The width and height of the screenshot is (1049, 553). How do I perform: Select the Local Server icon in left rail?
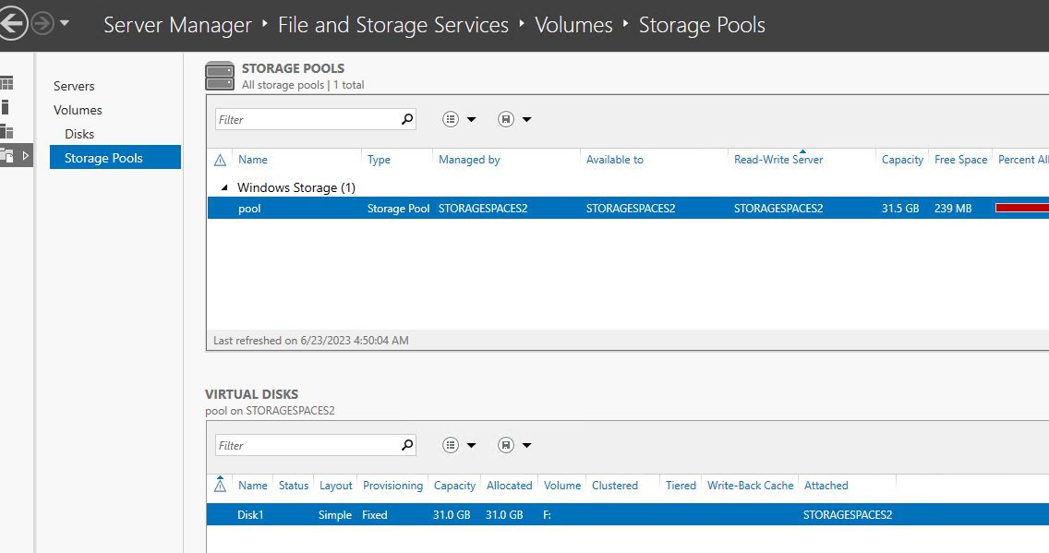pyautogui.click(x=5, y=107)
